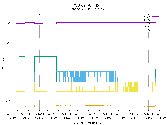Click the y-axis tick label 20
167x125 pixels.
9,43
